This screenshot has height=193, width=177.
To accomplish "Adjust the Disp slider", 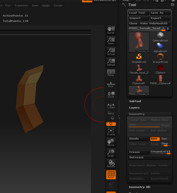I will [166, 144].
